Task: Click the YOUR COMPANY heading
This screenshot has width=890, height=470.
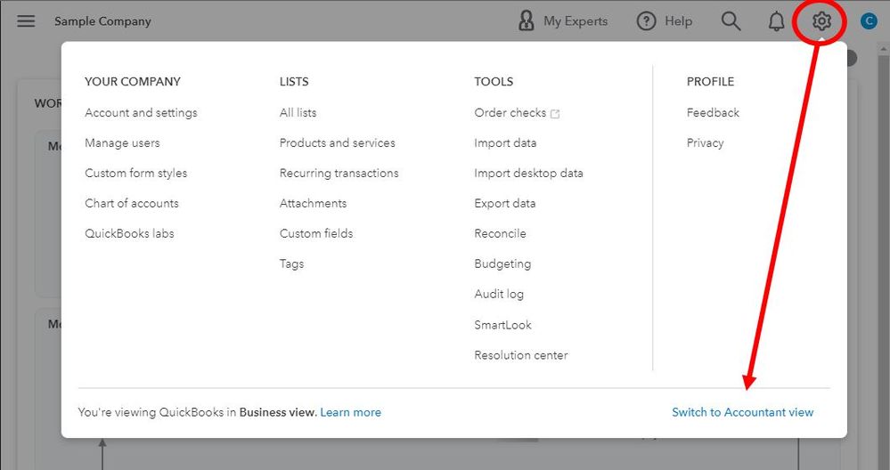Action: coord(132,82)
